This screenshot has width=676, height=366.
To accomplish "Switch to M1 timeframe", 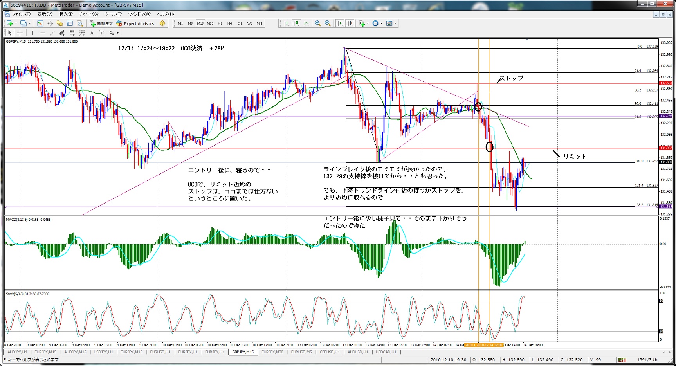I will coord(180,23).
